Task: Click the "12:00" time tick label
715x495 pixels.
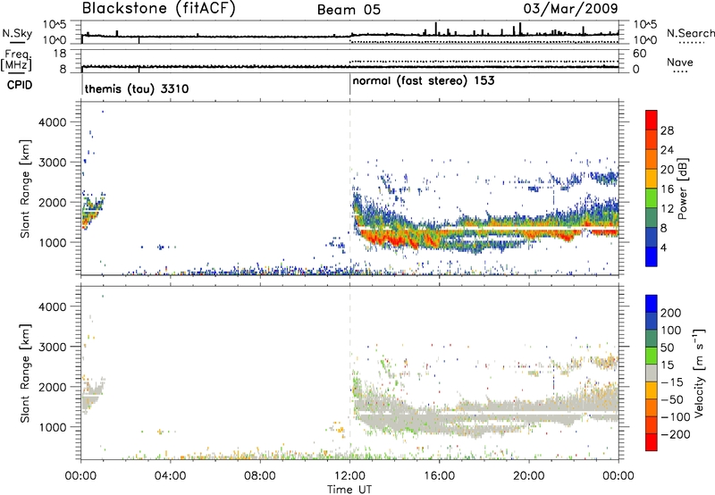Action: [349, 476]
